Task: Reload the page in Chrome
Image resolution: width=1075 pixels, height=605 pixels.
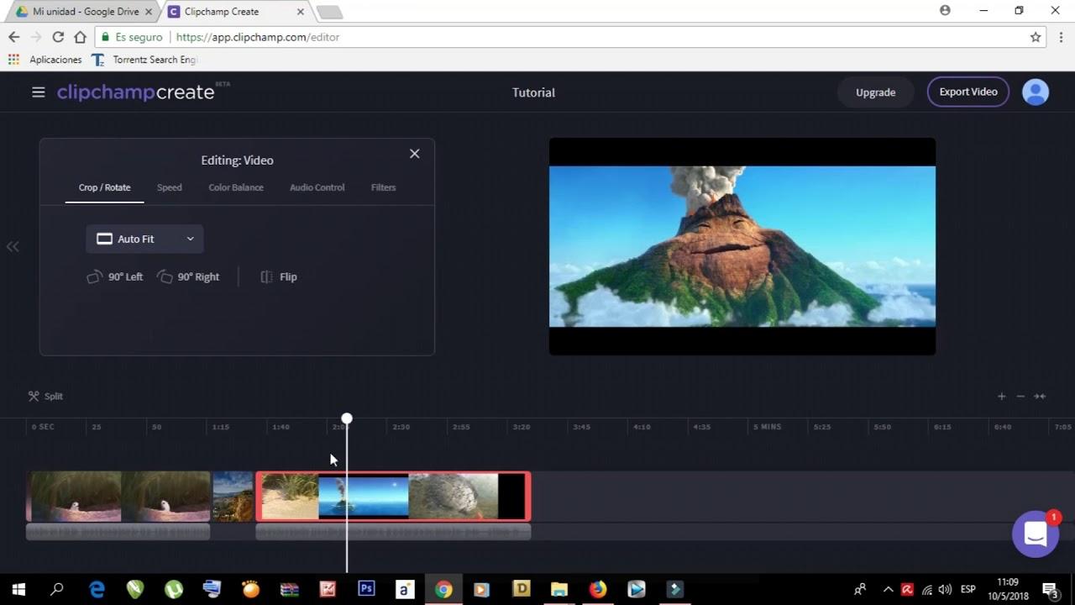Action: coord(58,37)
